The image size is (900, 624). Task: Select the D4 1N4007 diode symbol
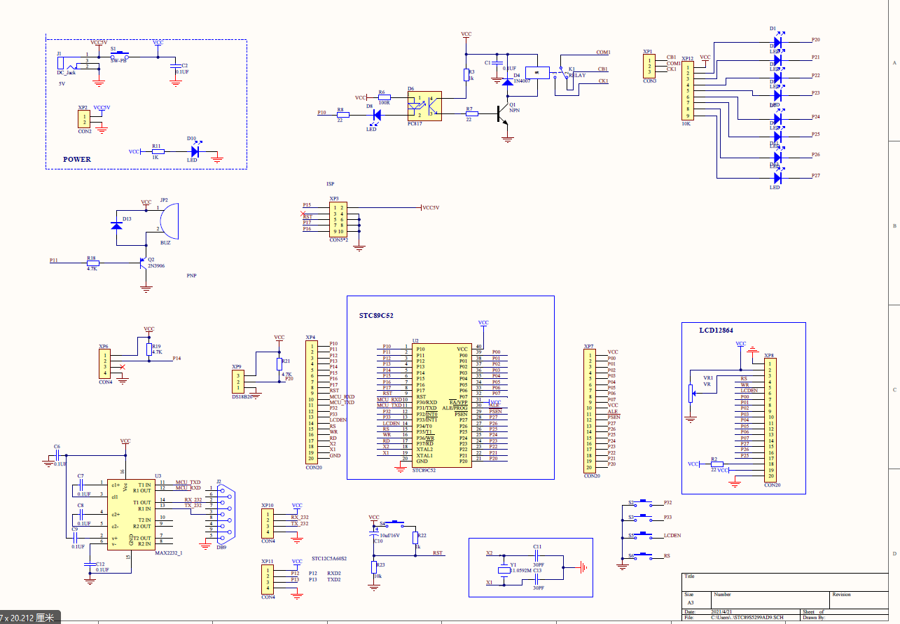coord(508,81)
